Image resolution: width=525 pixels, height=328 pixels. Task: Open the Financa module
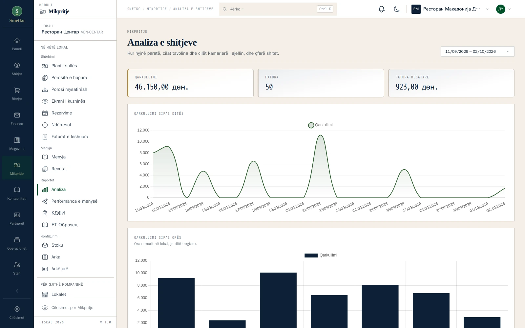[17, 119]
